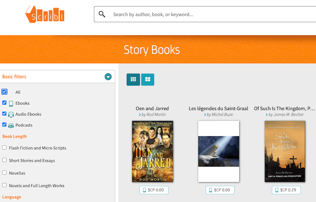Open the Oen and Jarred book cover
This screenshot has height=202, width=316.
point(152,151)
